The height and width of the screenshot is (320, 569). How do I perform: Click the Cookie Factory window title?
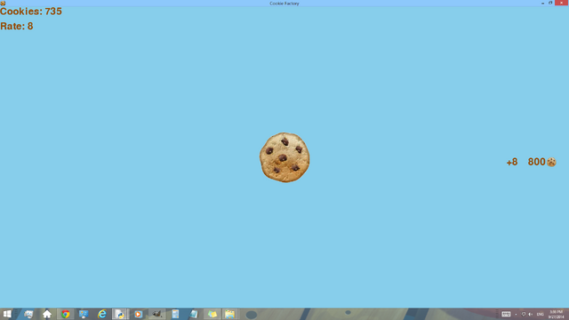pyautogui.click(x=284, y=4)
